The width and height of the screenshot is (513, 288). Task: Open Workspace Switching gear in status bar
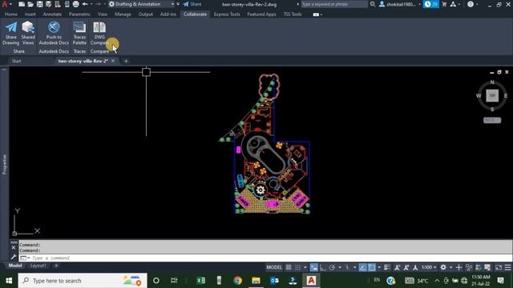(x=443, y=267)
